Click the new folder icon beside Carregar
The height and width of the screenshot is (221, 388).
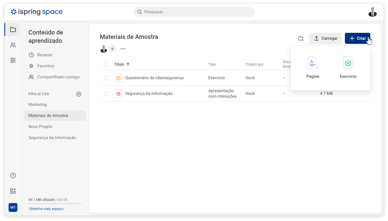tap(301, 38)
